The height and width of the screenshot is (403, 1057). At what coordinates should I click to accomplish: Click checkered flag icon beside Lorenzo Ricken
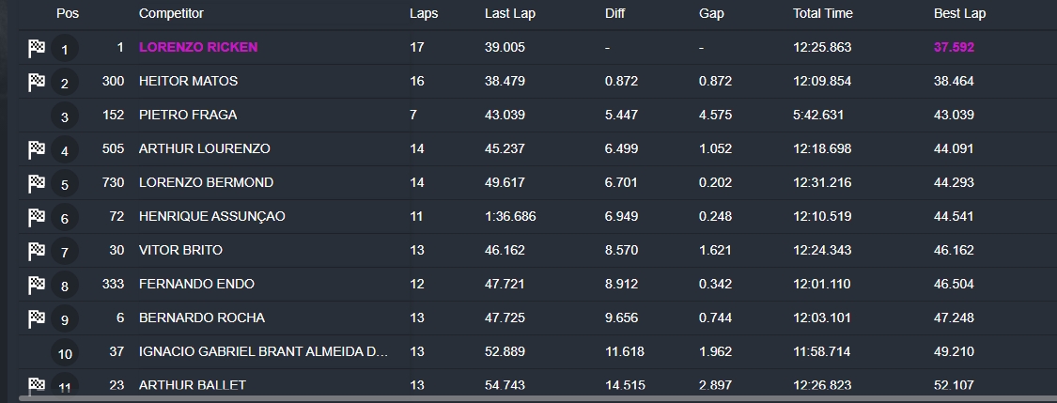pos(37,49)
